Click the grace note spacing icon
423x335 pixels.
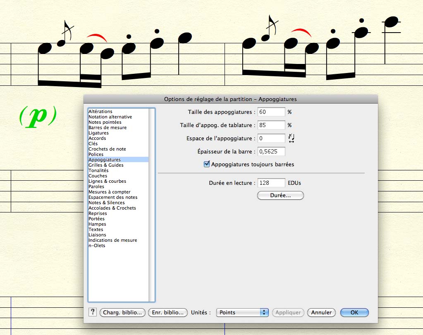click(291, 138)
